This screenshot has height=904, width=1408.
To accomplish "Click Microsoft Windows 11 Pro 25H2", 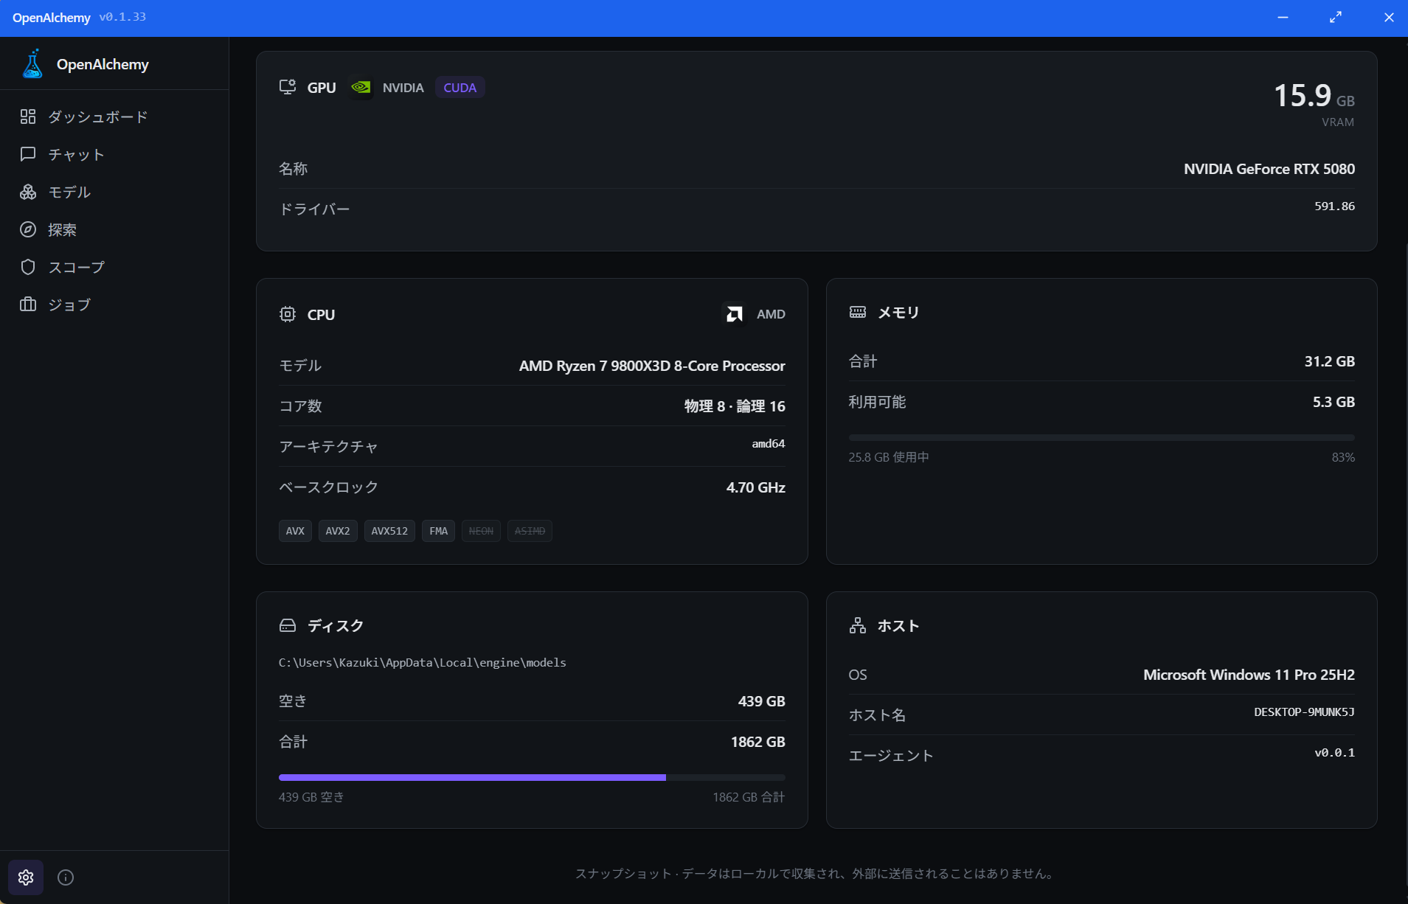I will [1249, 675].
